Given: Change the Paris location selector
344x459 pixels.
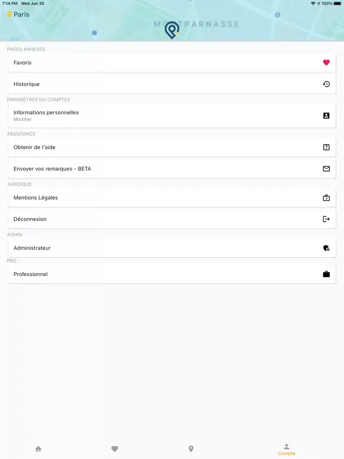Looking at the screenshot, I should pos(18,14).
